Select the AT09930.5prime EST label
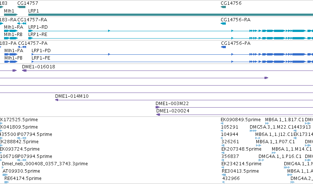Viewport: 313px width, 184px height. 21,171
